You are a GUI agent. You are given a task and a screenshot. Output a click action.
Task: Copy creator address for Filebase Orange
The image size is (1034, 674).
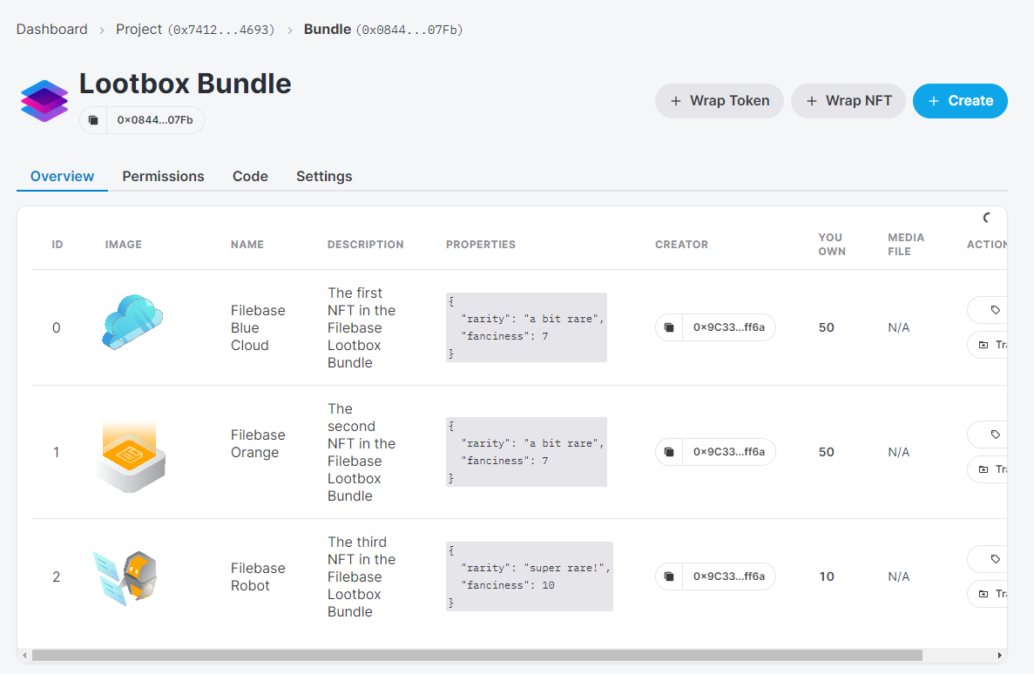[669, 452]
